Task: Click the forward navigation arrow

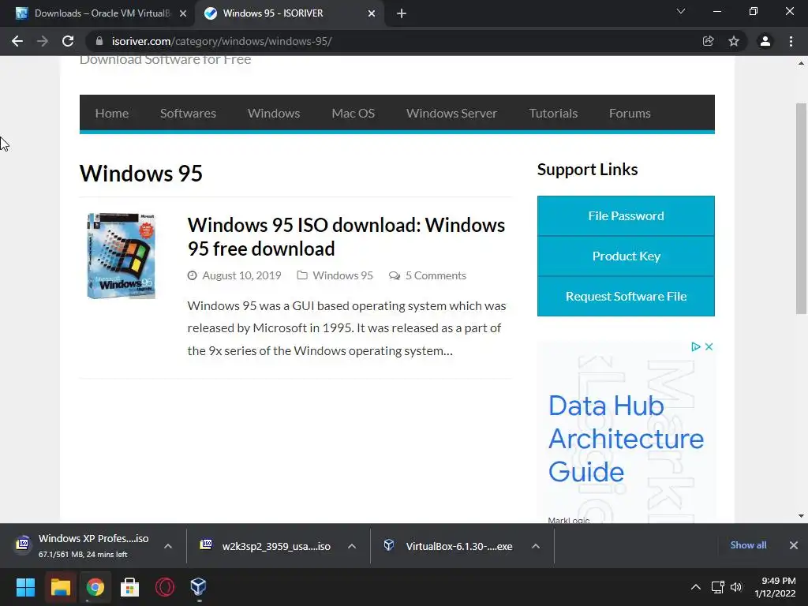Action: tap(43, 41)
